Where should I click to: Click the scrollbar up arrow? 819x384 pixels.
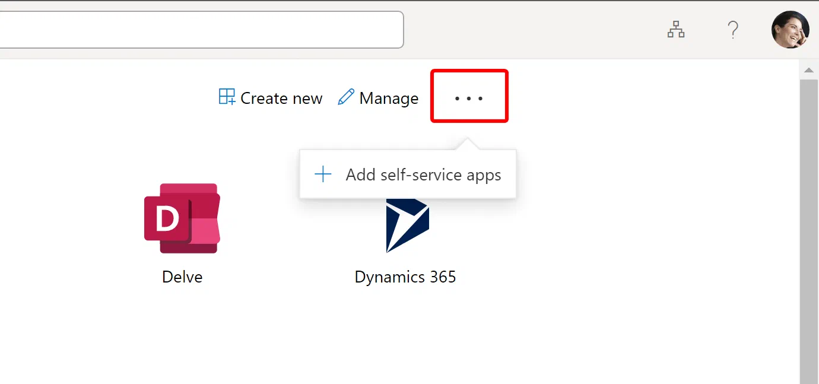tap(808, 71)
